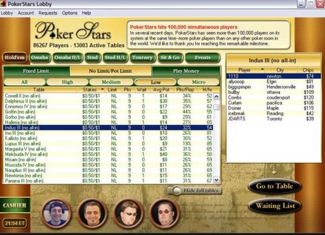Select the No Limit/Pot Limit tab

point(110,71)
